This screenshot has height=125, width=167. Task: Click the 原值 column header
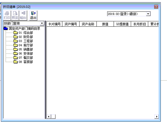pos(105,24)
